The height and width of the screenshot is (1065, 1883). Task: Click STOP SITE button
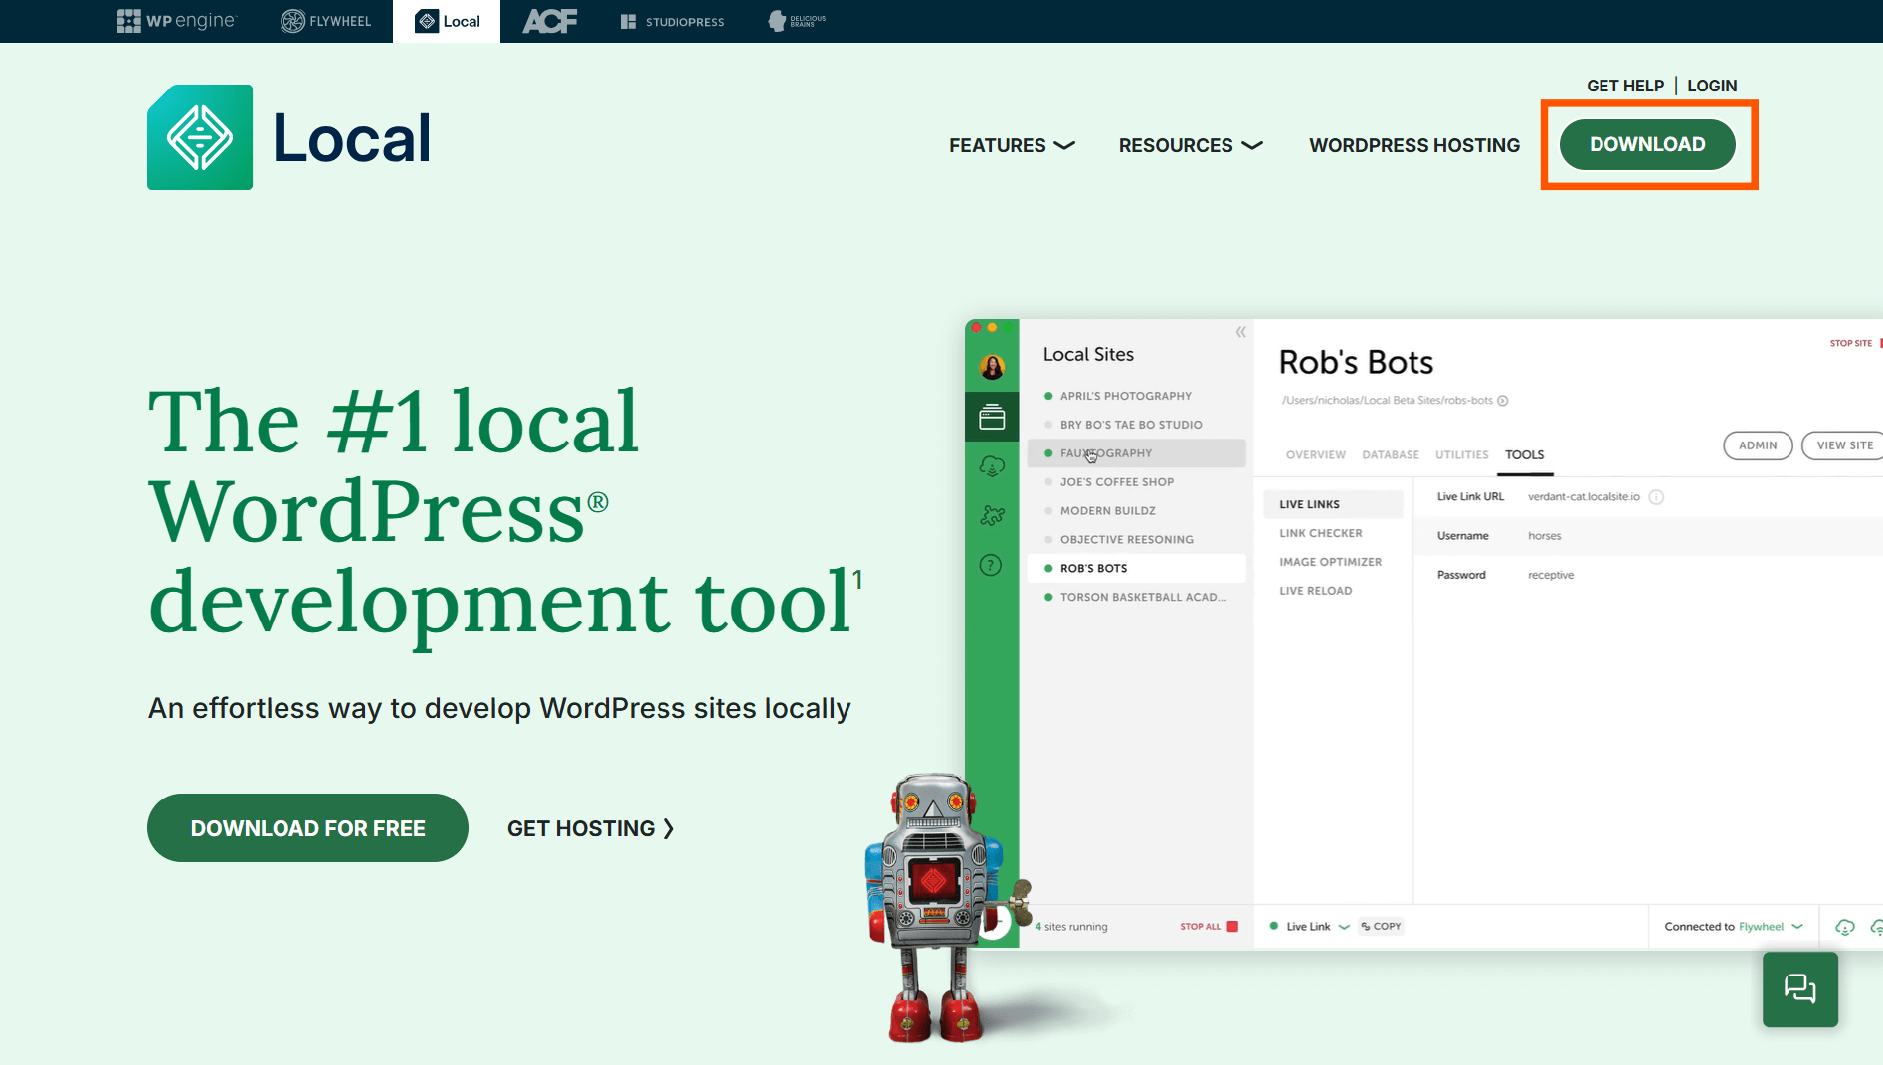pyautogui.click(x=1855, y=343)
